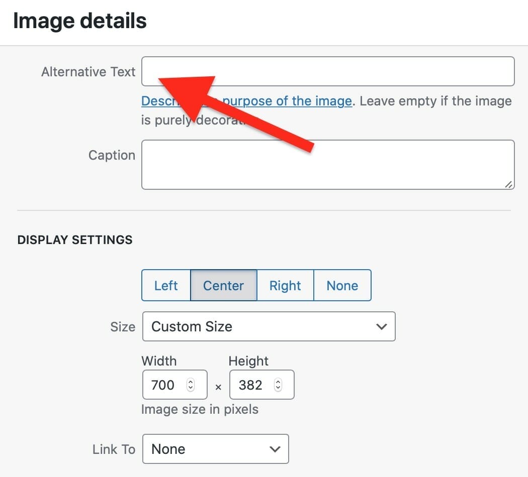Screen dimensions: 528x477
Task: Click the Alternative Text label
Action: (88, 71)
